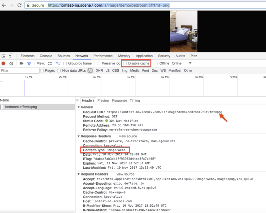266x213 pixels.
Task: Click view source beside Response Headers
Action: coord(128,136)
